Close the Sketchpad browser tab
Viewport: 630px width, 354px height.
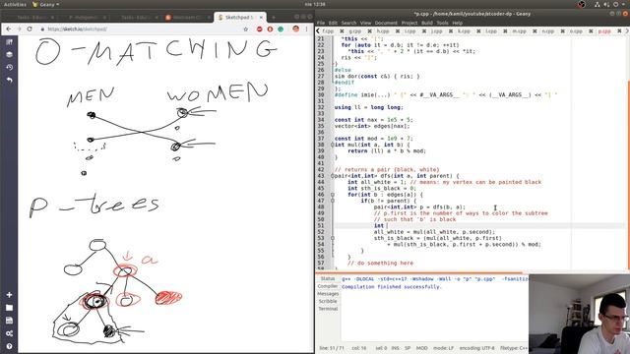pyautogui.click(x=261, y=18)
